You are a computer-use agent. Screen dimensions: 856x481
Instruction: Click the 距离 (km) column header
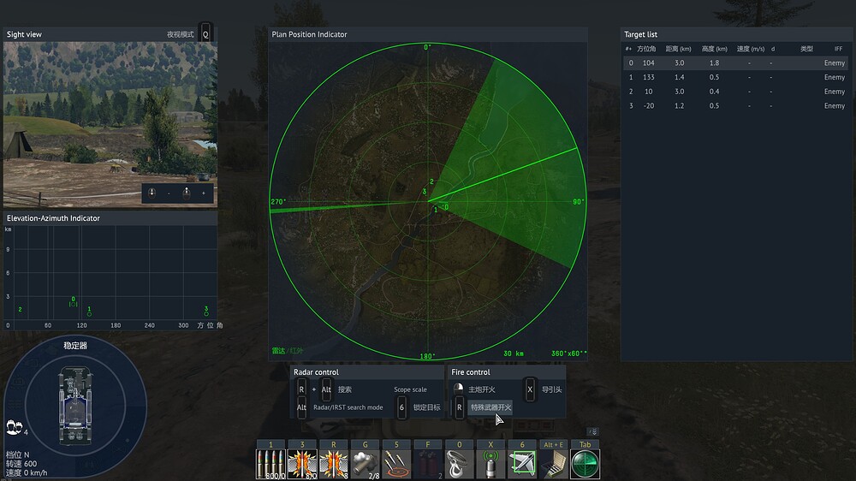pos(678,49)
